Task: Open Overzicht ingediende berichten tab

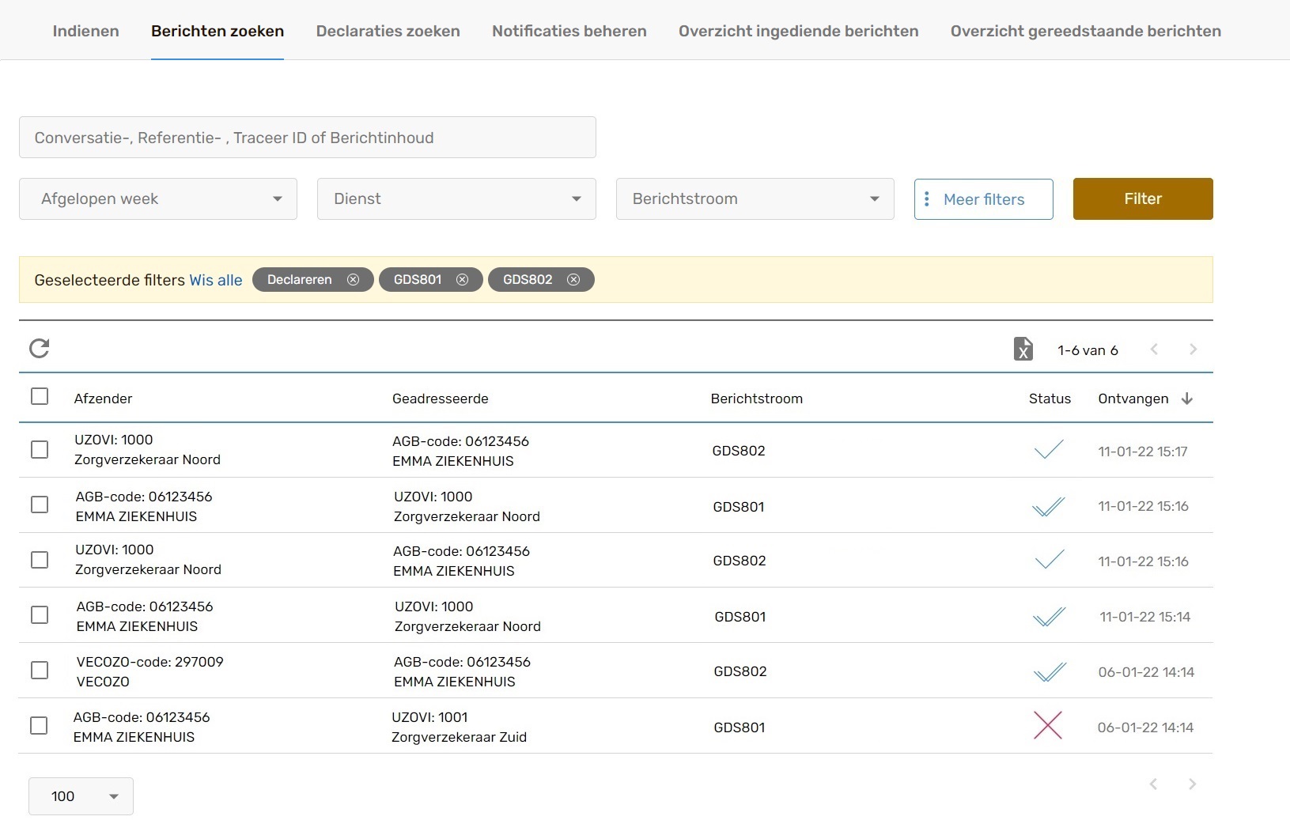Action: click(799, 31)
